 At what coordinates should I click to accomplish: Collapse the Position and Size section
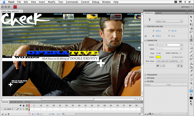pos(145,27)
